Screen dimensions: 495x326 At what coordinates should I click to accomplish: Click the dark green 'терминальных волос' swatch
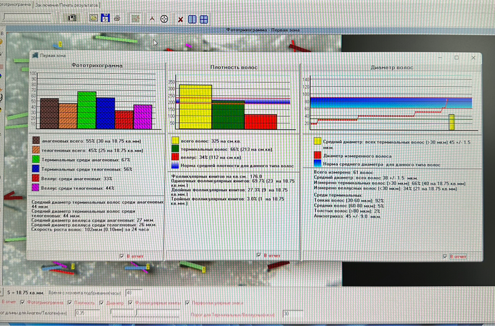(x=175, y=149)
